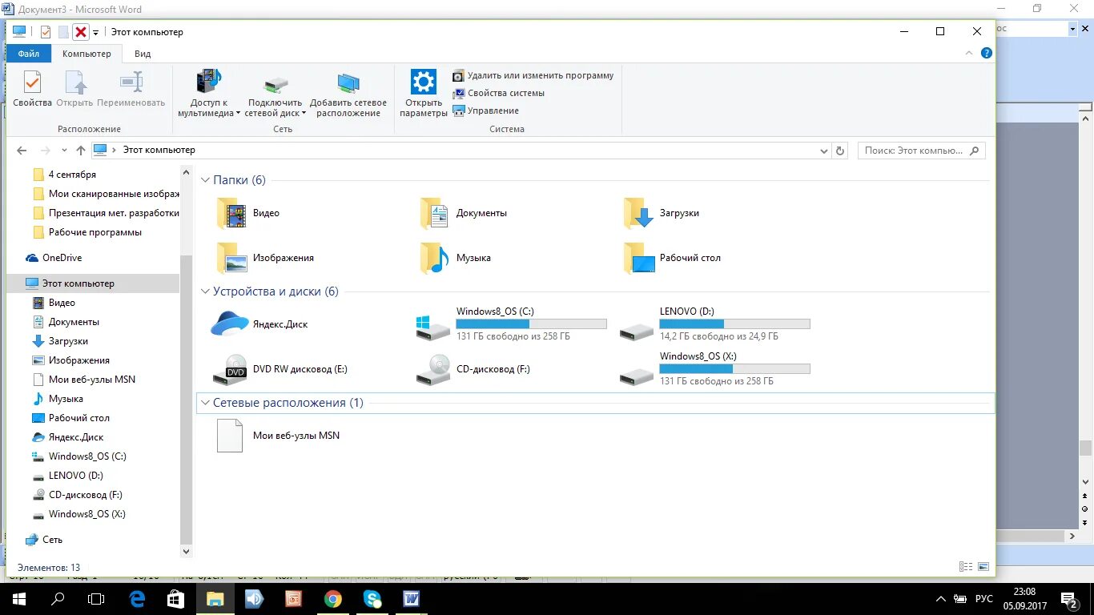Collapse the Сетевые расположения (1) group
1094x615 pixels.
coord(206,403)
